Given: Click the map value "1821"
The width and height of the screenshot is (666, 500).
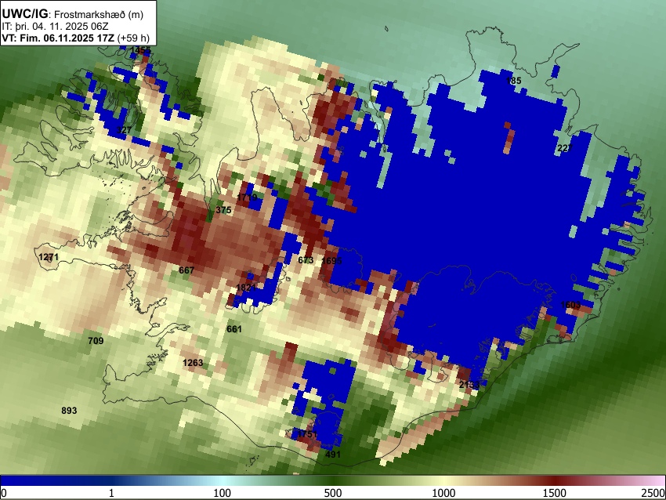Looking at the screenshot, I should [246, 288].
